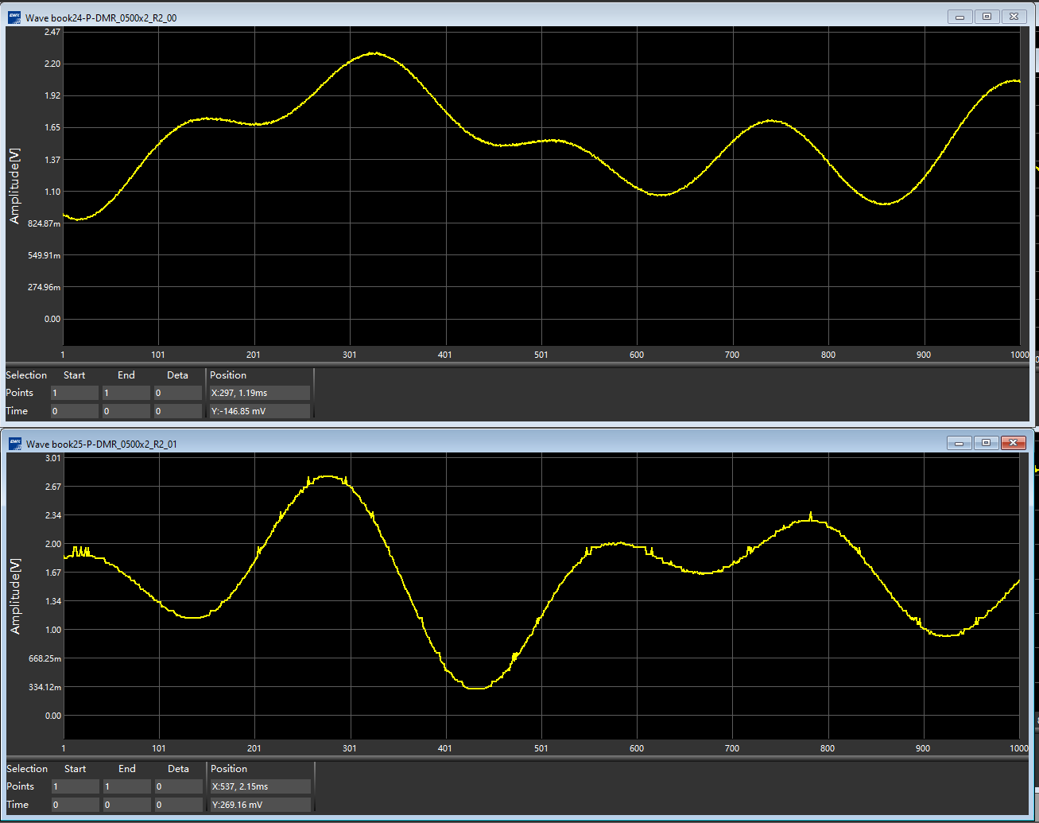The height and width of the screenshot is (823, 1039).
Task: Click Time Deta field in Wave book24
Action: click(x=178, y=411)
